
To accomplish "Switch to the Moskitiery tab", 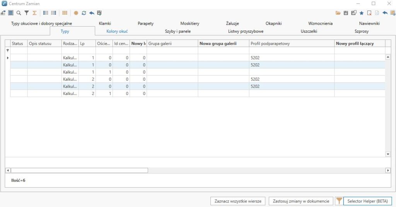I will 189,24.
